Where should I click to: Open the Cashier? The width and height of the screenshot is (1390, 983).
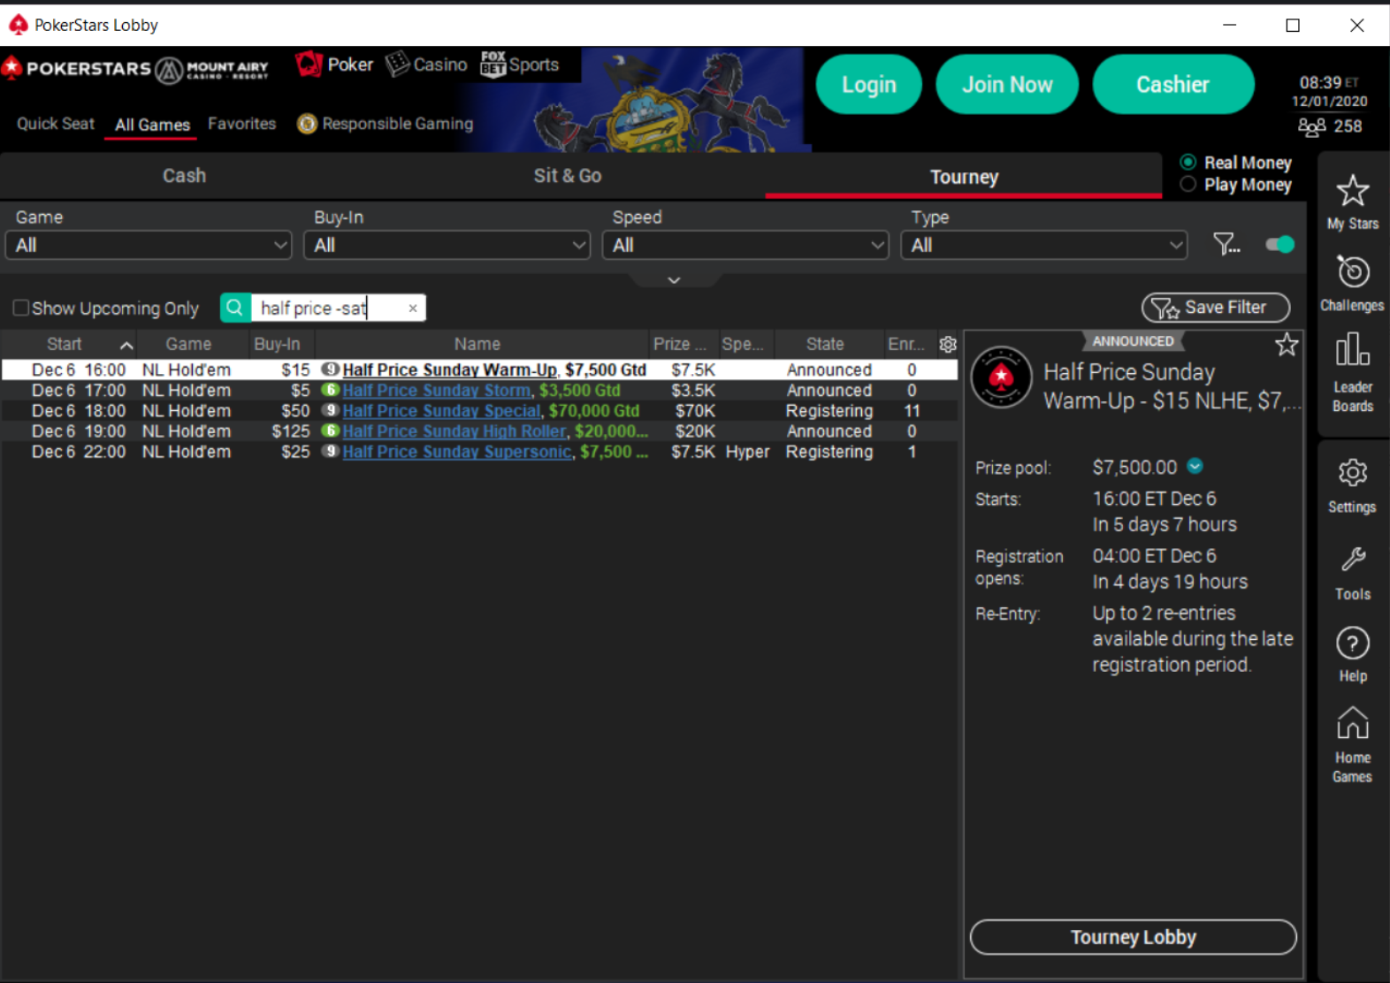click(1172, 84)
